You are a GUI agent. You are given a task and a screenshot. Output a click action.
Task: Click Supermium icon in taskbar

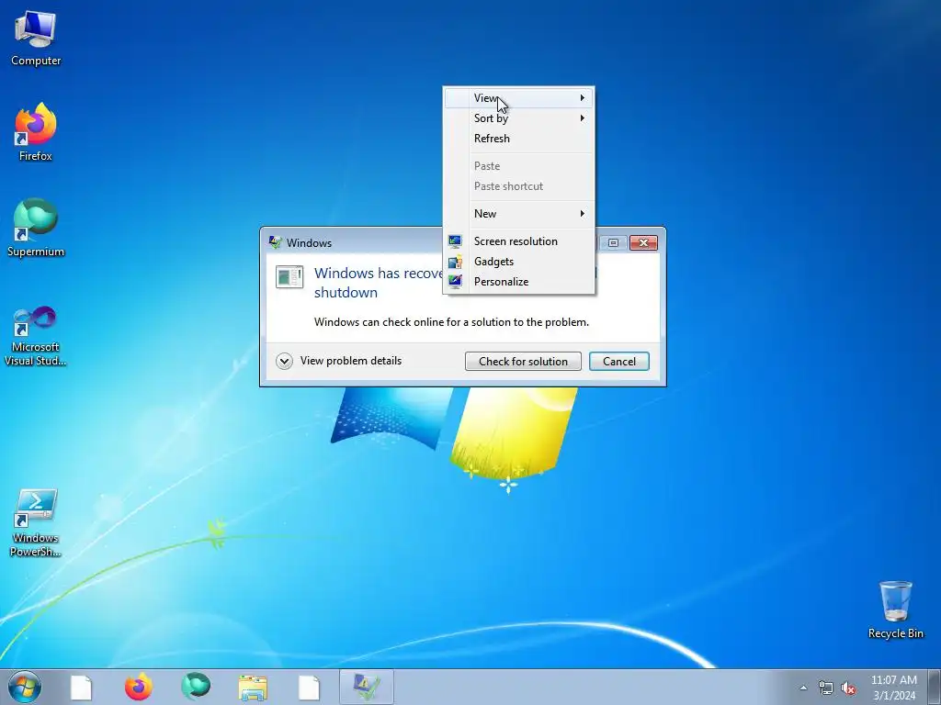tap(196, 687)
